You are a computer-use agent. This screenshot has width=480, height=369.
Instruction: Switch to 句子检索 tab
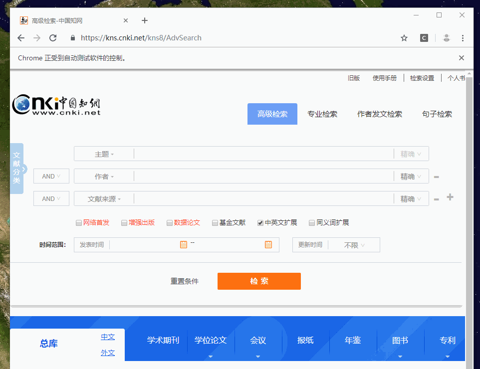(437, 114)
